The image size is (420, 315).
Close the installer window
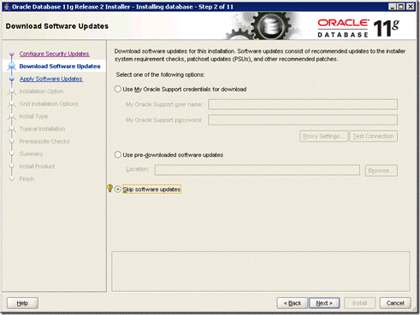click(x=411, y=7)
